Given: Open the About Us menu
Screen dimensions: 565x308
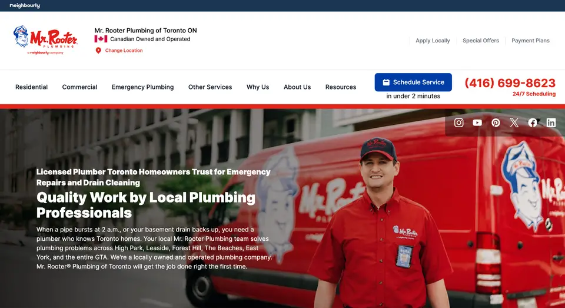Looking at the screenshot, I should click(x=297, y=87).
